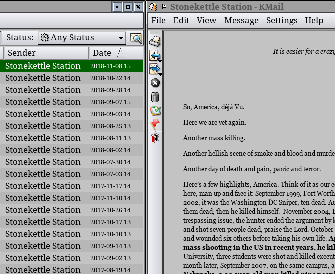Select message dated 2018-08-25 13

pyautogui.click(x=72, y=126)
